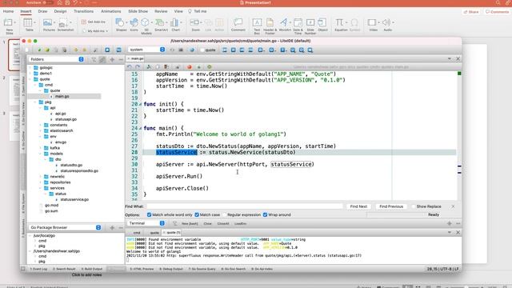Click the plus icon in Terminal panel header

pyautogui.click(x=450, y=223)
